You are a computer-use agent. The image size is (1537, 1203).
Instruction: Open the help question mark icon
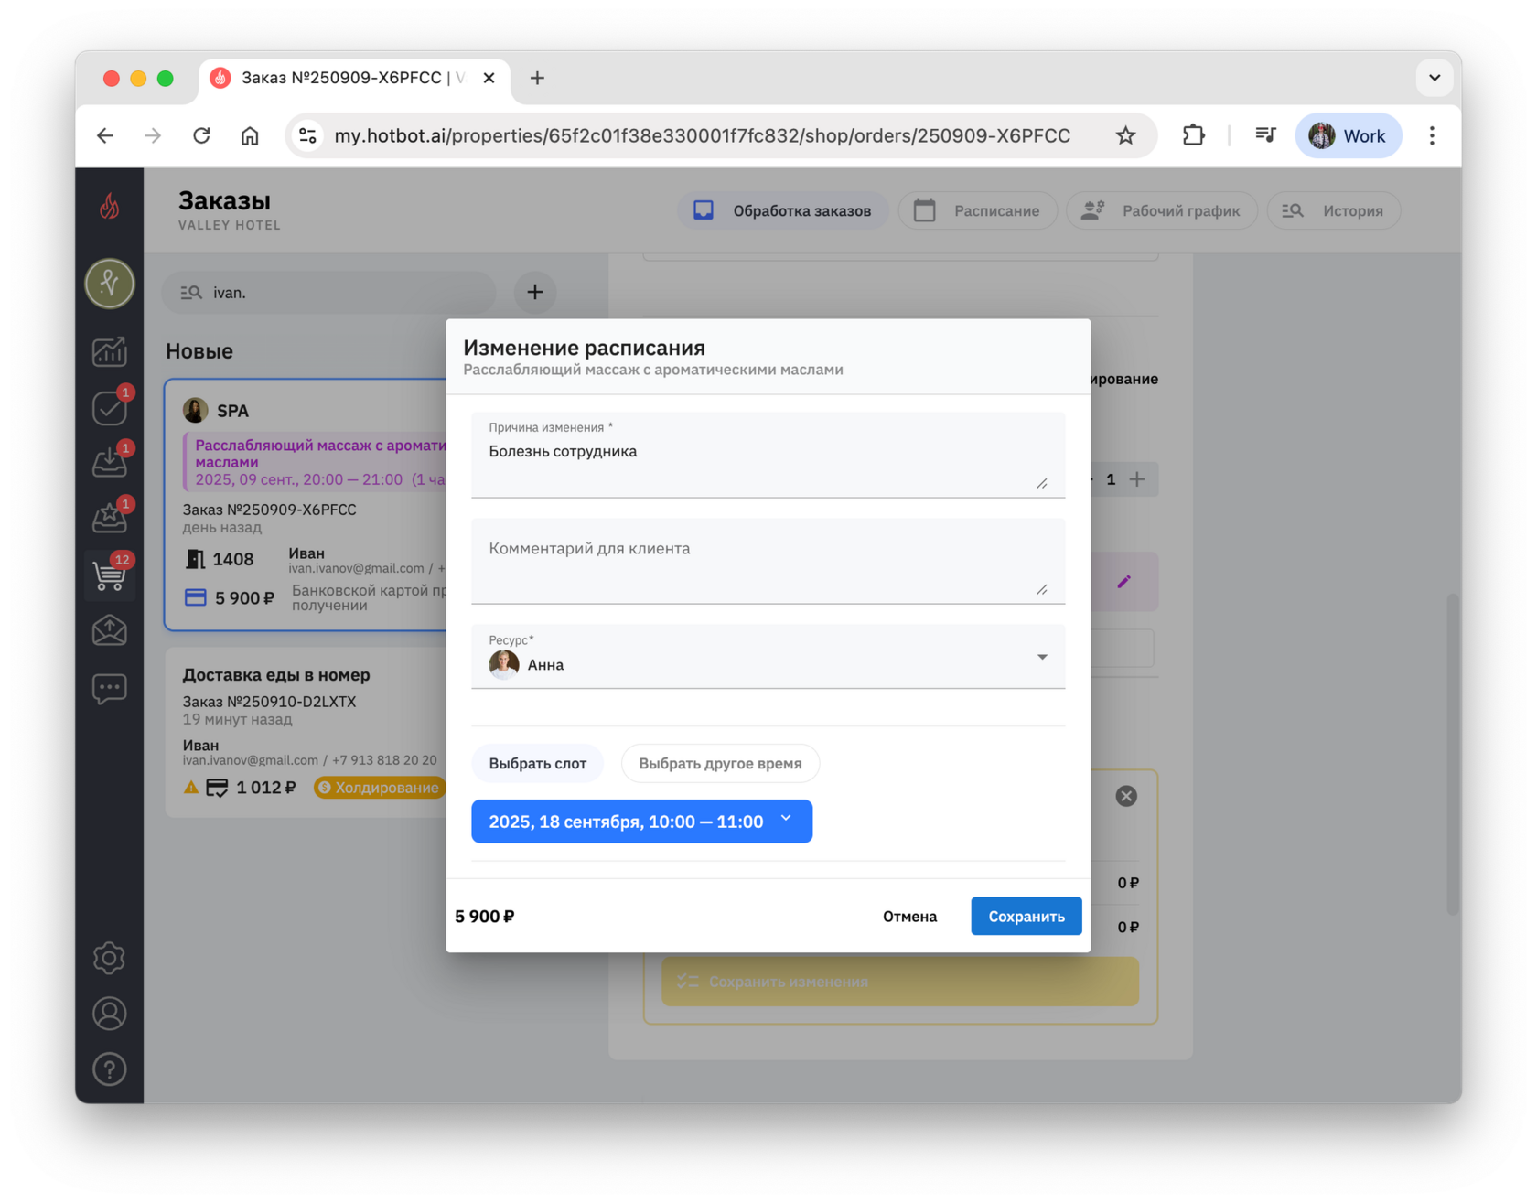110,1069
